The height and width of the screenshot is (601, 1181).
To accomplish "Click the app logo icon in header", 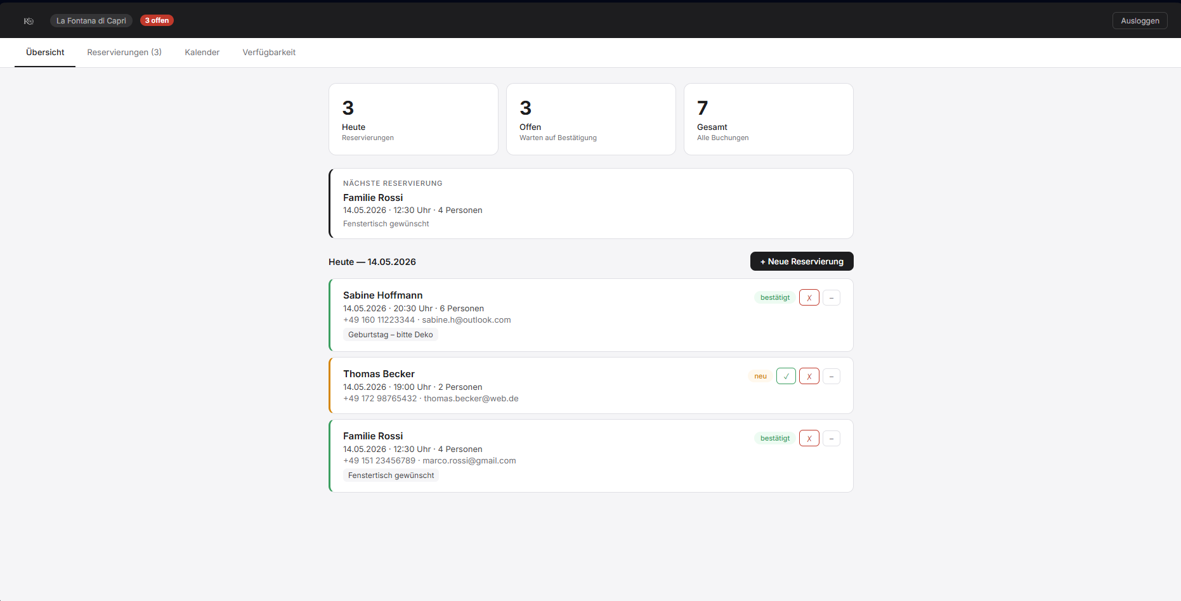I will (x=29, y=21).
